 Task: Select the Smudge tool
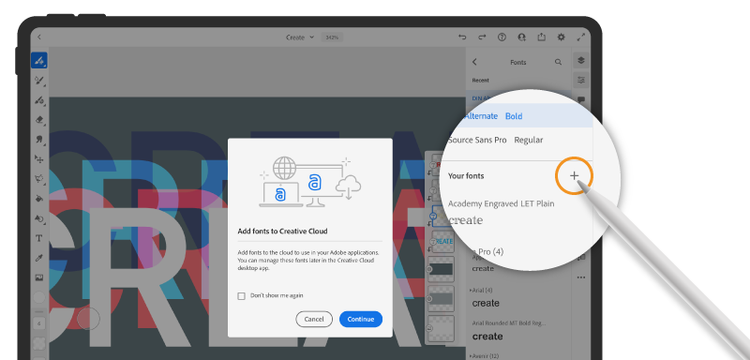pos(39,139)
